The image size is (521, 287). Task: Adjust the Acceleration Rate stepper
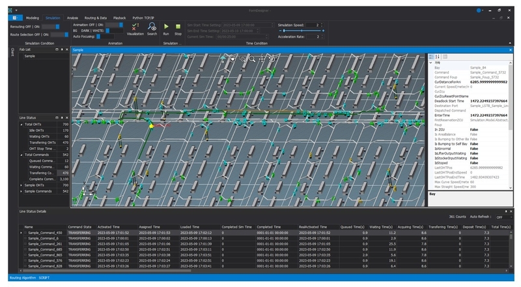pos(322,37)
